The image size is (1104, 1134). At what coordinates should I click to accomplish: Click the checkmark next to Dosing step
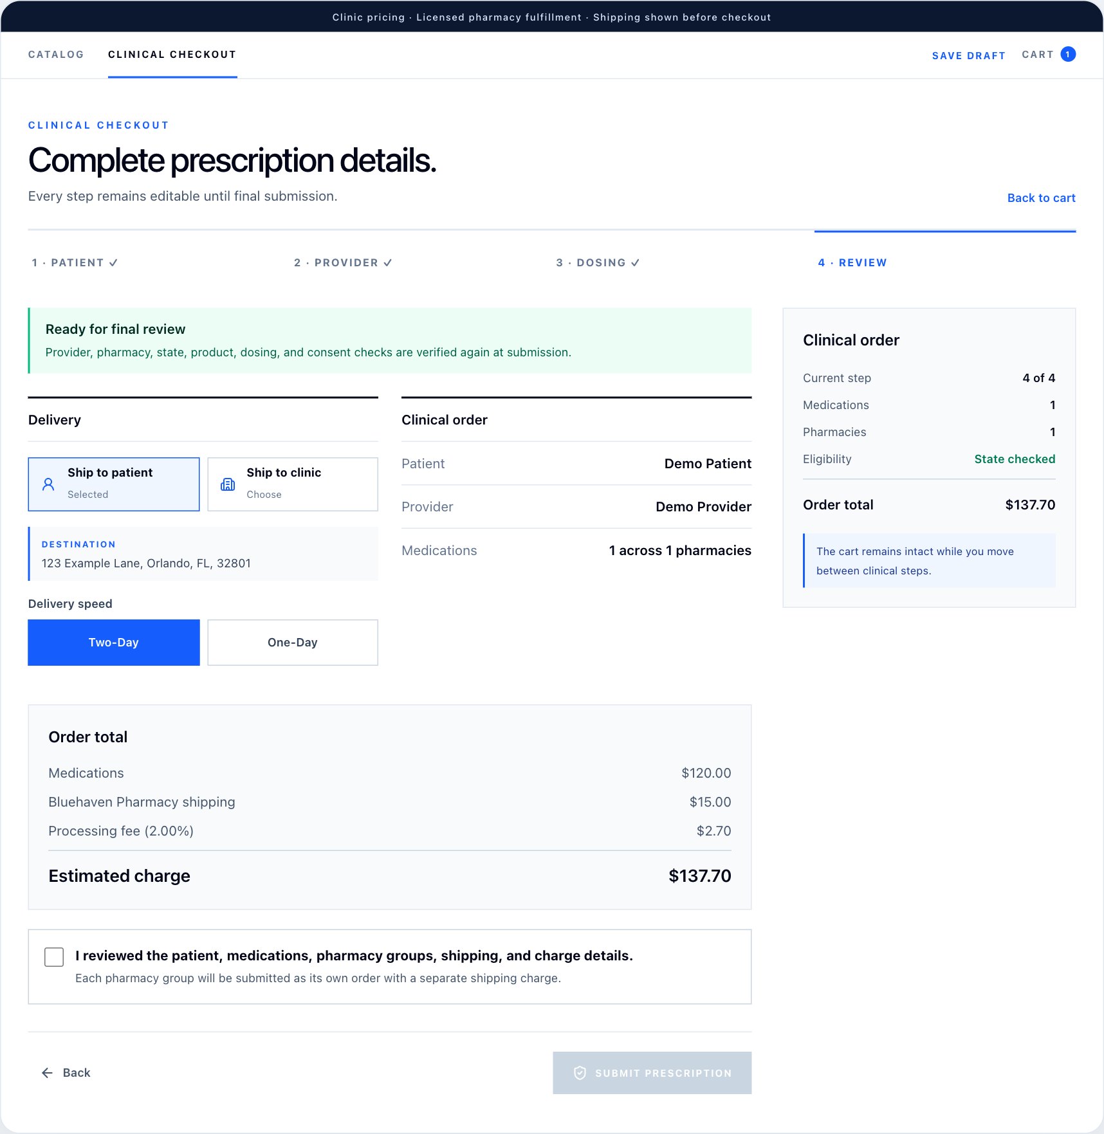[635, 262]
